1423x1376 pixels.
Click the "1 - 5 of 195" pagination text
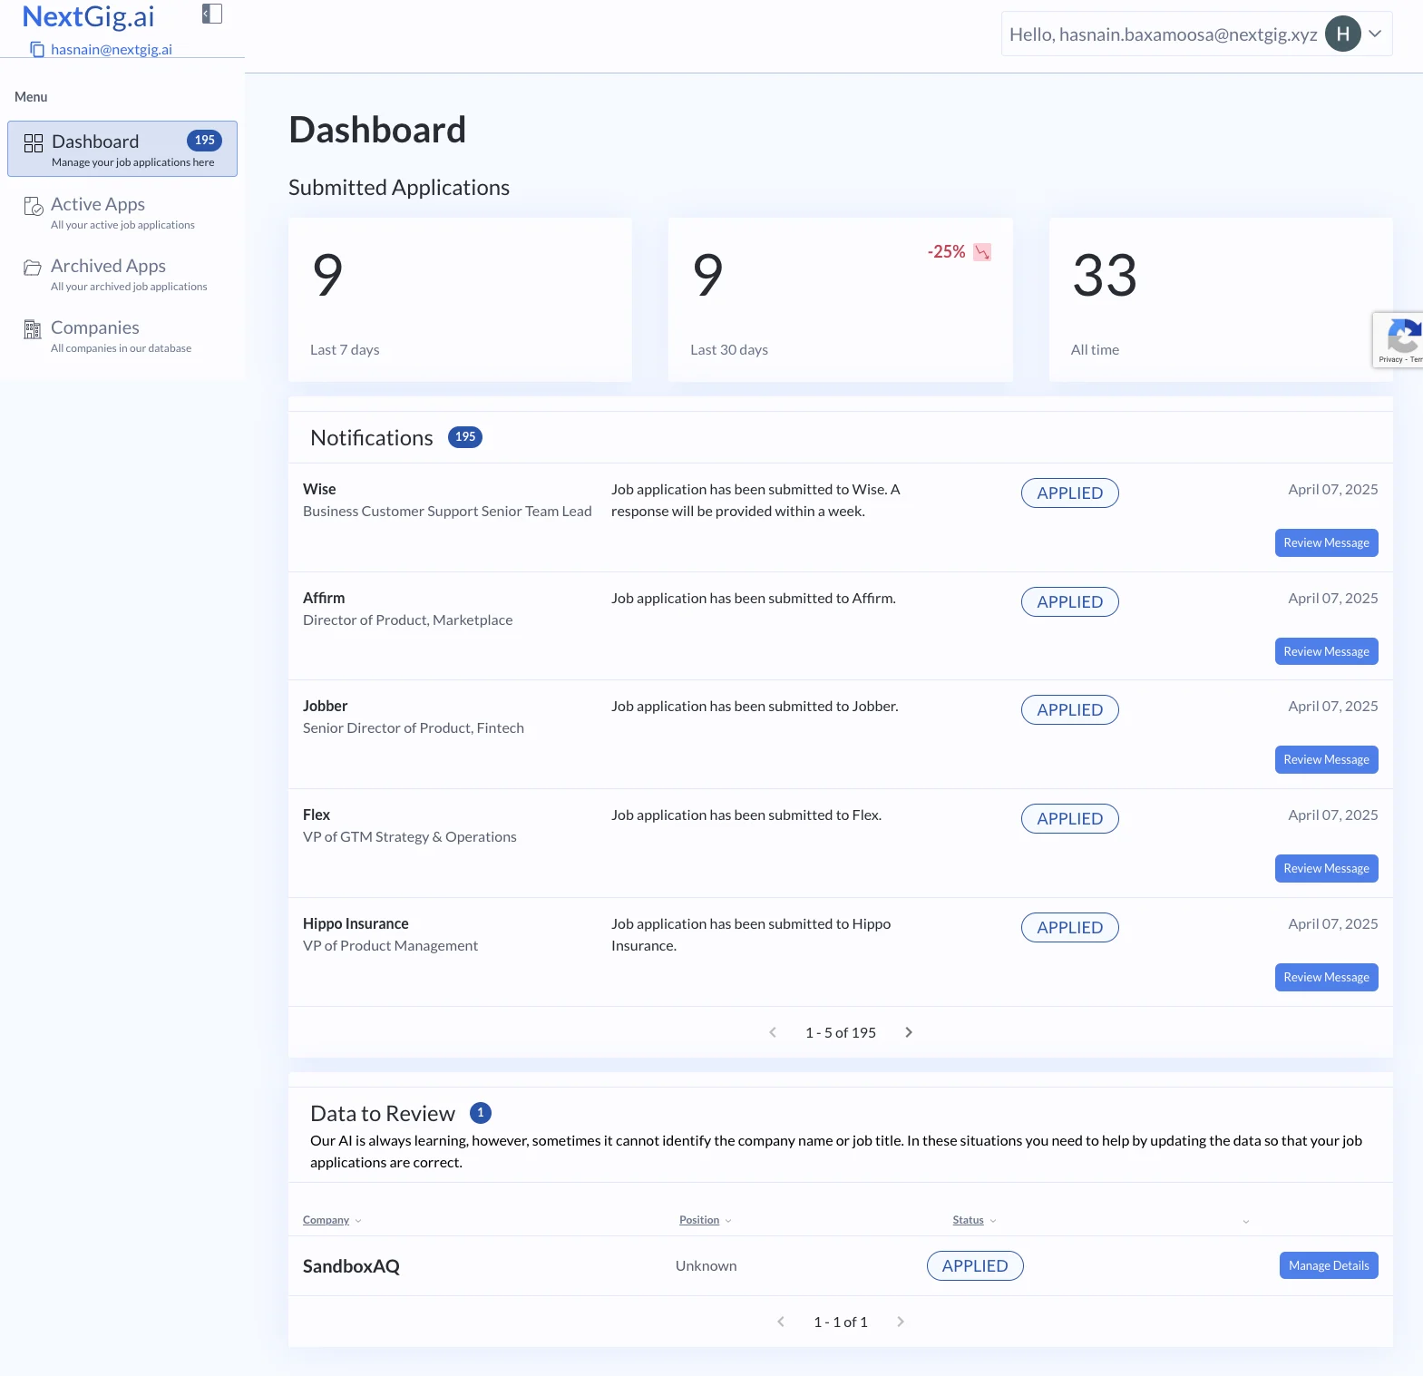(x=841, y=1032)
